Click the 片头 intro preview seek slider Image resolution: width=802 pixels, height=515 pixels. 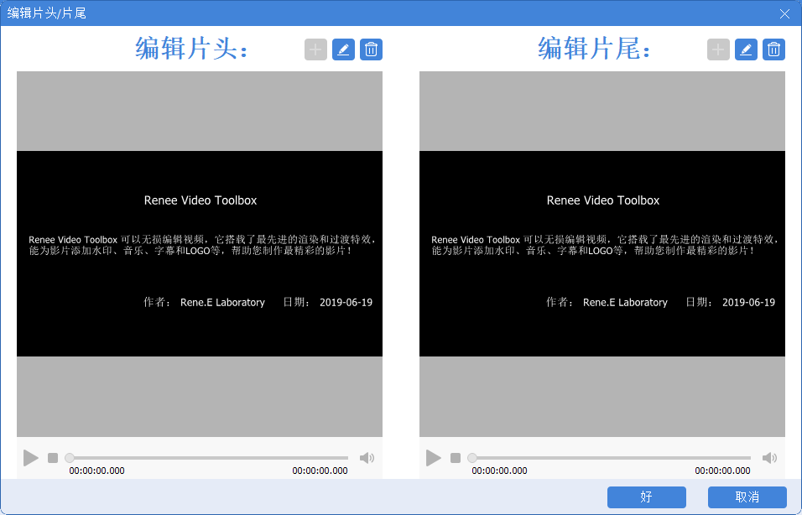[x=207, y=458]
